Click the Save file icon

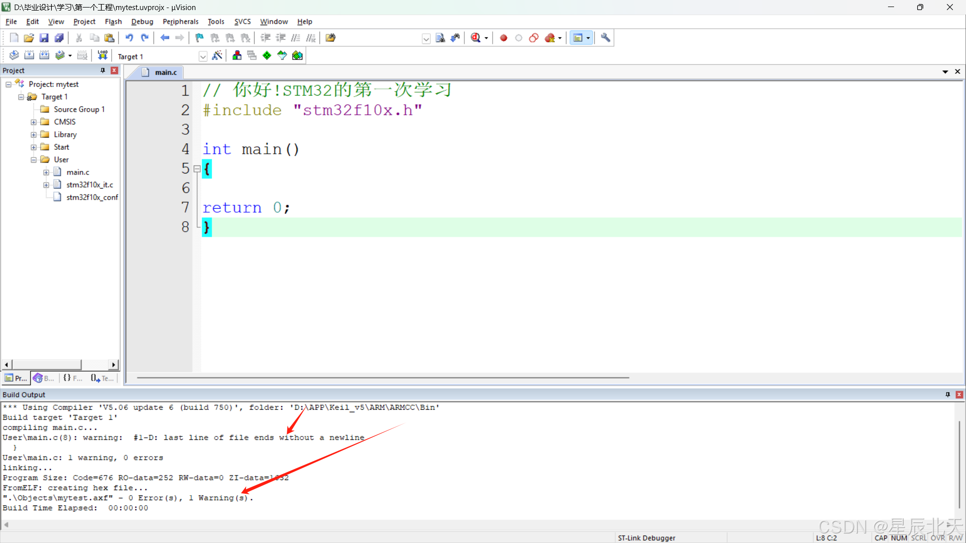click(44, 38)
